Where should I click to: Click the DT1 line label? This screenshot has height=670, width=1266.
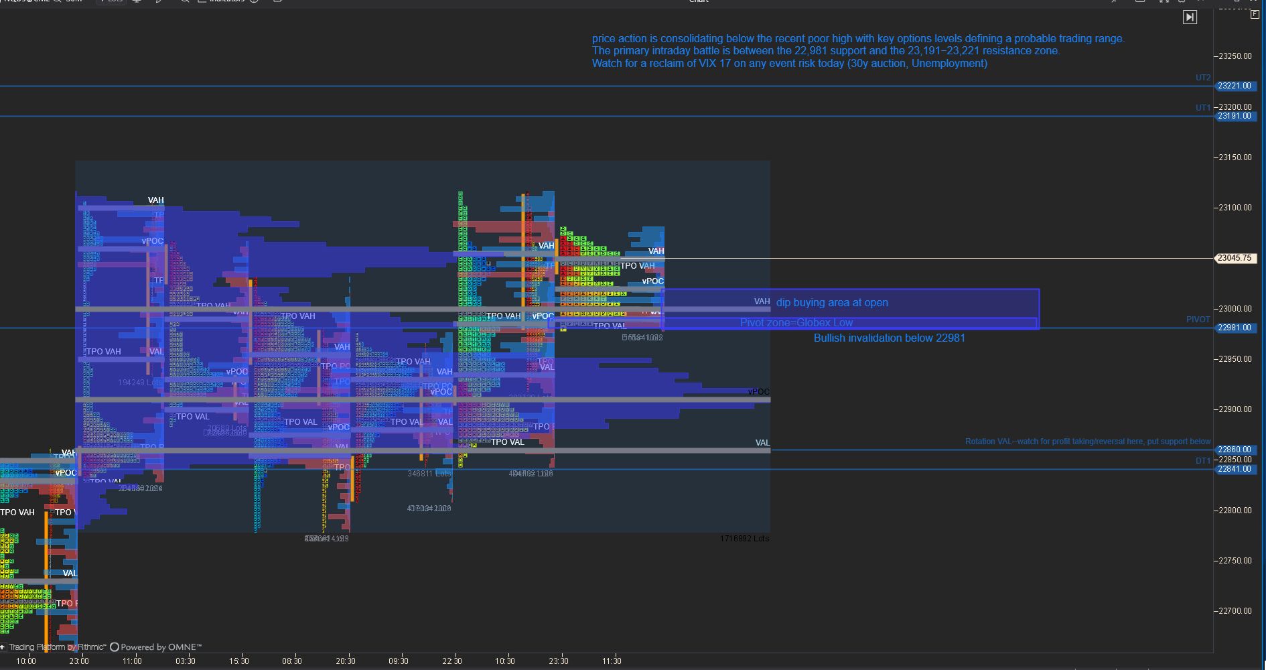click(x=1203, y=461)
